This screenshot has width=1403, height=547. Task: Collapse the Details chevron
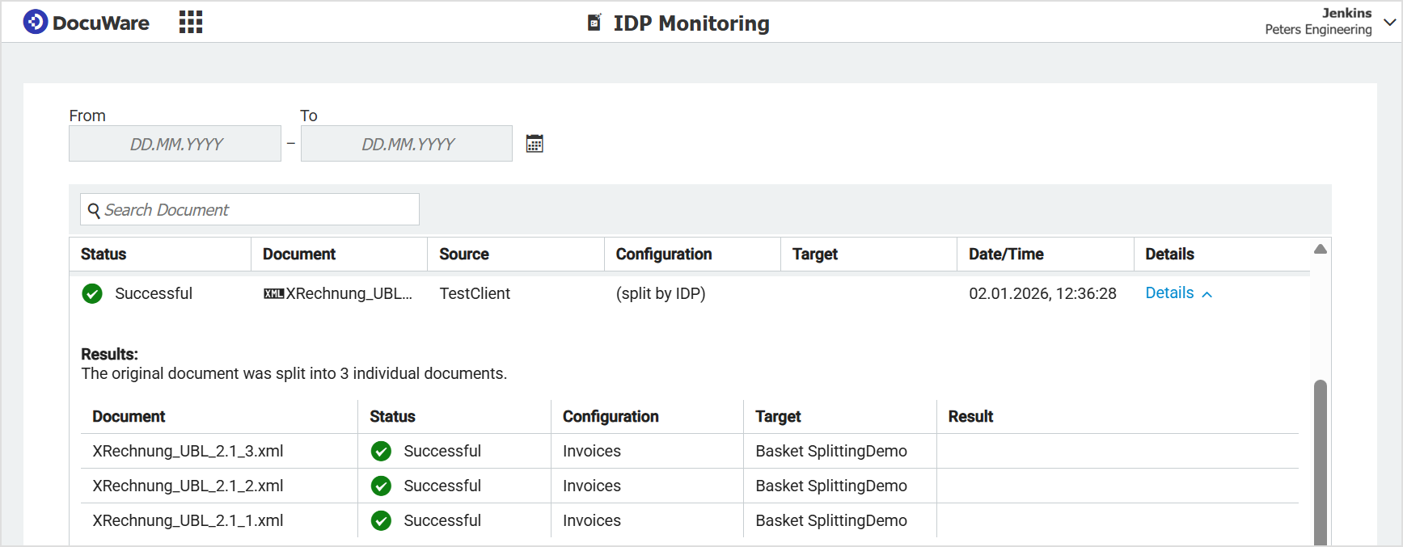1207,294
